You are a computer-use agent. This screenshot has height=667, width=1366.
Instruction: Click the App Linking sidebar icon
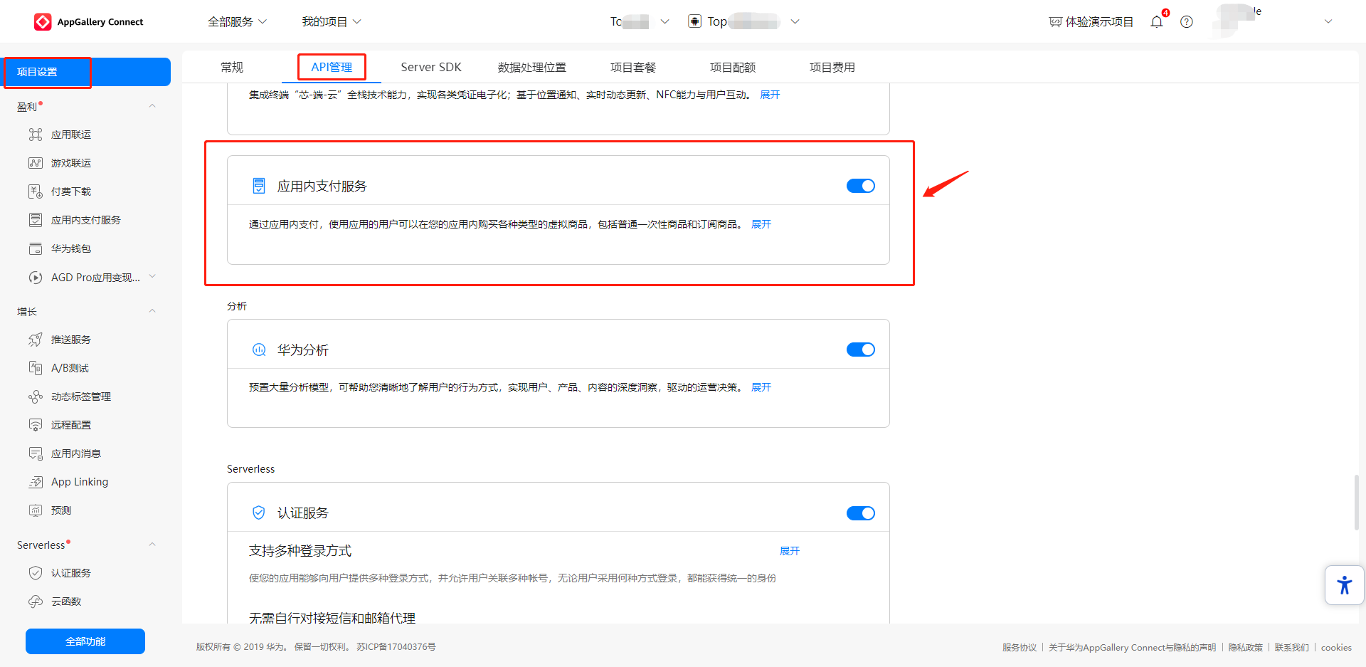(36, 482)
